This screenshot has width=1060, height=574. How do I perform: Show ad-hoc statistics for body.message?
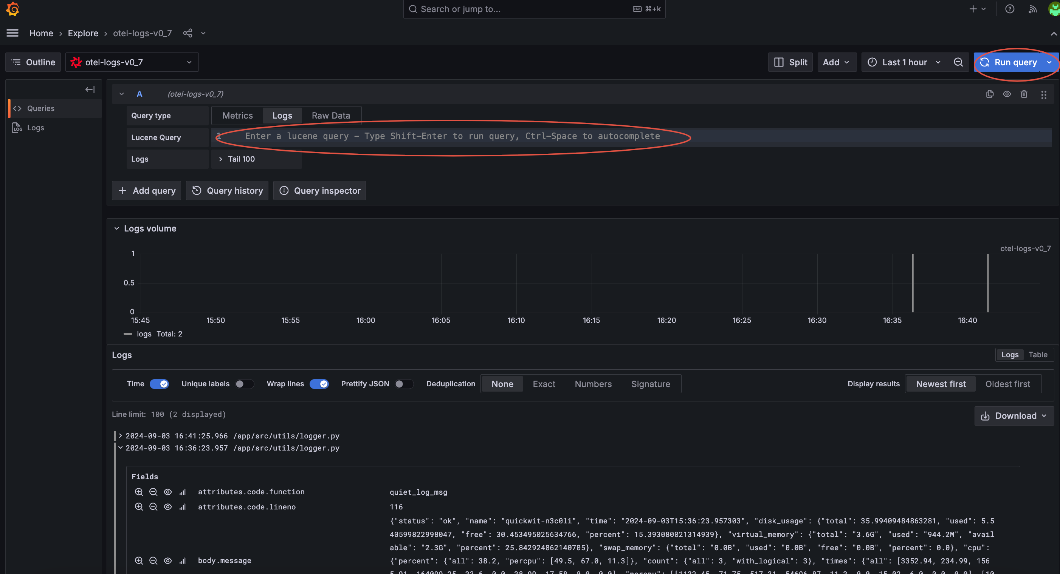coord(182,560)
